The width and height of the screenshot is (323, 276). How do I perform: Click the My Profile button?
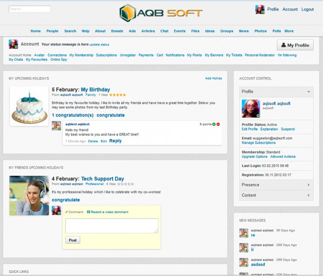[295, 45]
